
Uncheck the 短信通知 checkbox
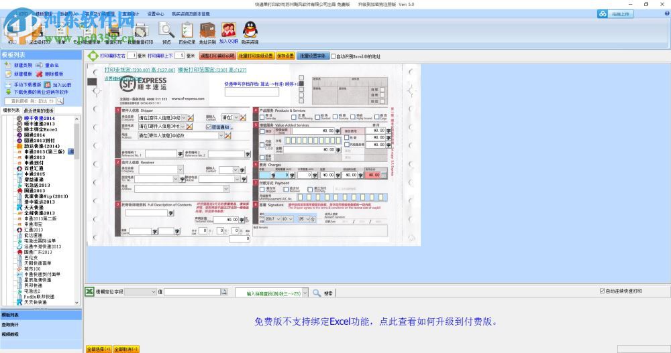click(209, 127)
